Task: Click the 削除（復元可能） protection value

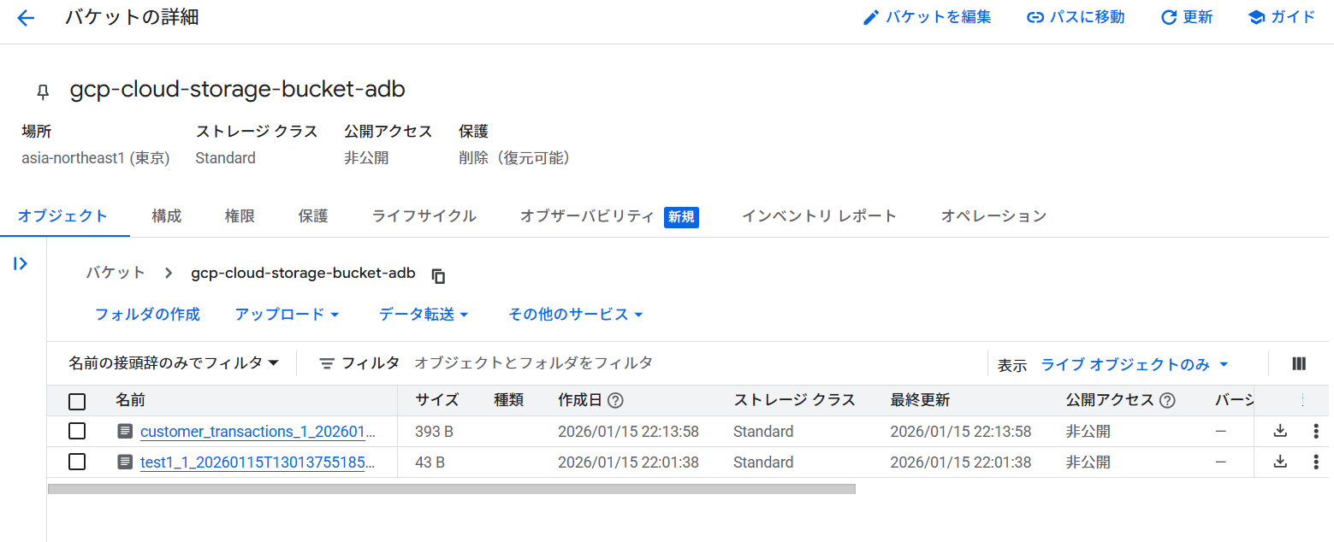Action: (x=513, y=158)
